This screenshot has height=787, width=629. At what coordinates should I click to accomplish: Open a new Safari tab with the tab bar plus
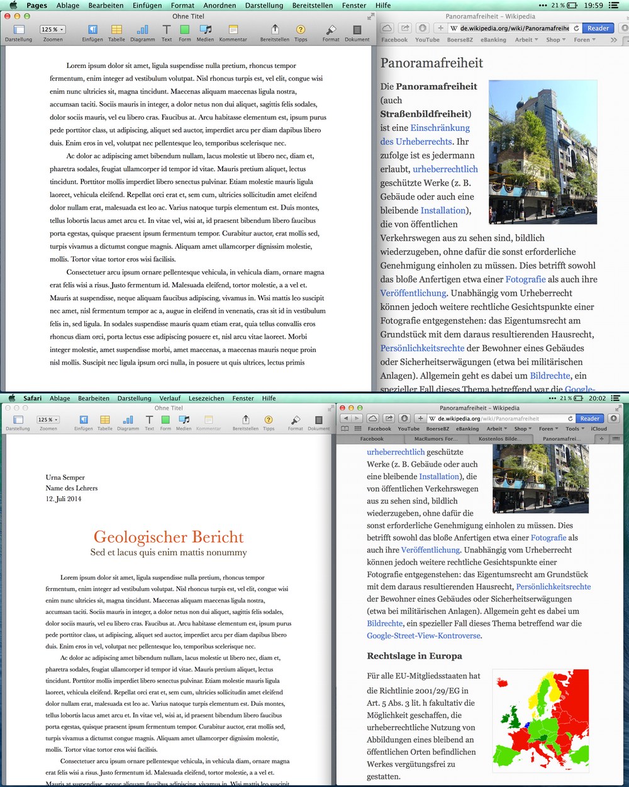(x=601, y=439)
